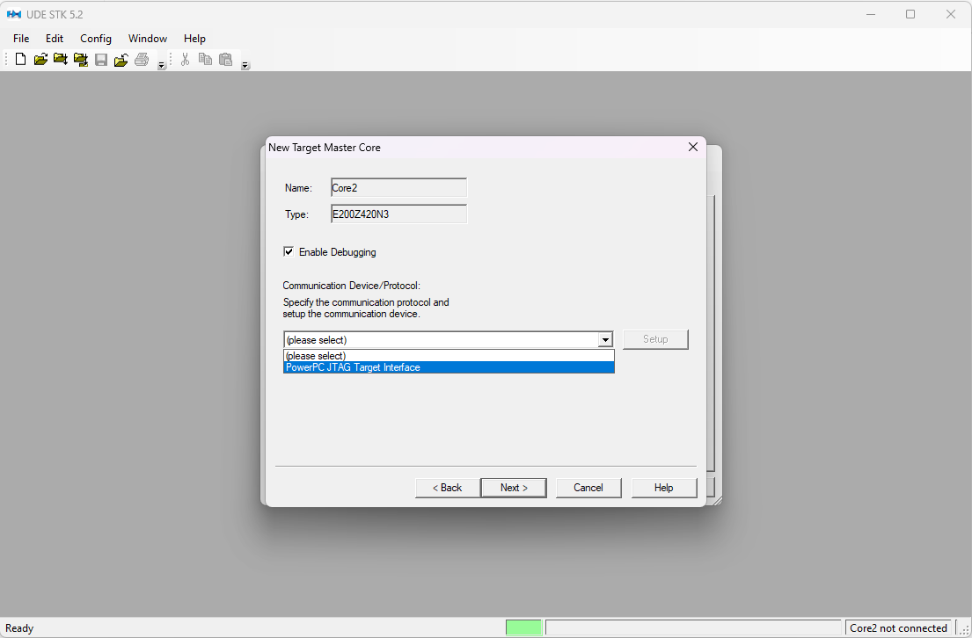972x638 pixels.
Task: Expand the standard toolbar overflow chevron
Action: tap(161, 62)
